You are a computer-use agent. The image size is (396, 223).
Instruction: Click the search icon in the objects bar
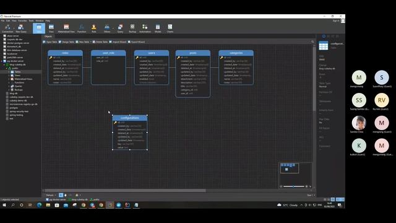(312, 42)
